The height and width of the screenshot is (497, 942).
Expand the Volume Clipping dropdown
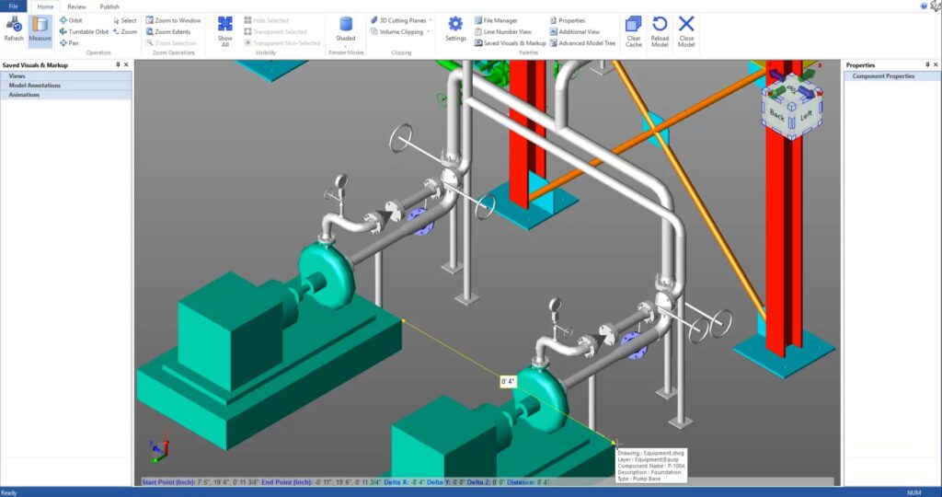click(401, 31)
